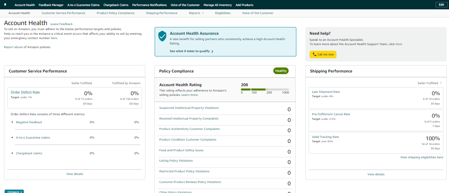The image size is (449, 193).
Task: Select the Account Health sub-navigation tab
Action: (19, 13)
